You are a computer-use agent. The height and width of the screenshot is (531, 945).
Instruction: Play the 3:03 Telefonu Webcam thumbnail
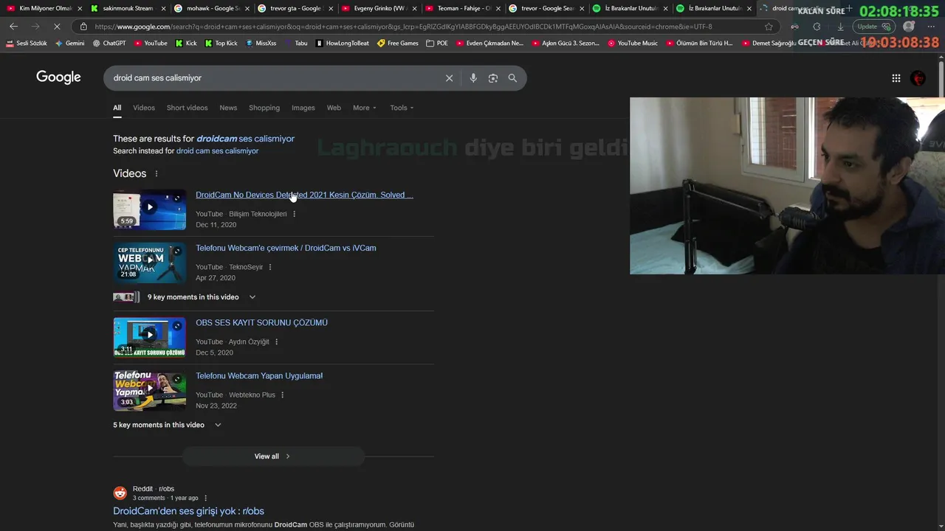pyautogui.click(x=149, y=390)
